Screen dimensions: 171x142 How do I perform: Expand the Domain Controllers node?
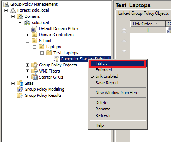tap(27, 35)
